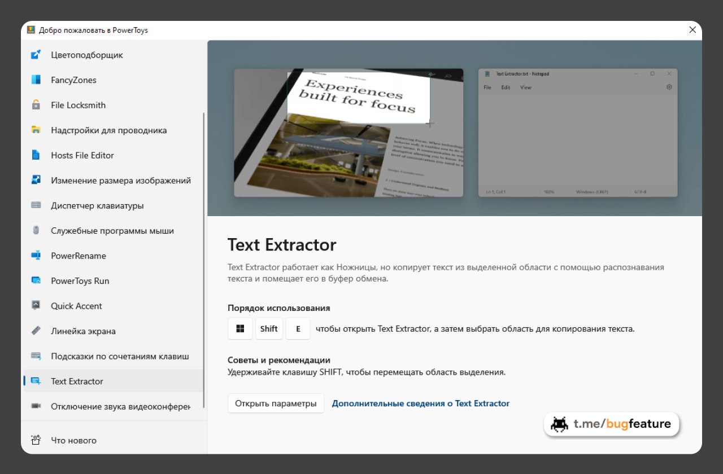Click the Порядок использования heading
The height and width of the screenshot is (474, 723).
pyautogui.click(x=279, y=308)
